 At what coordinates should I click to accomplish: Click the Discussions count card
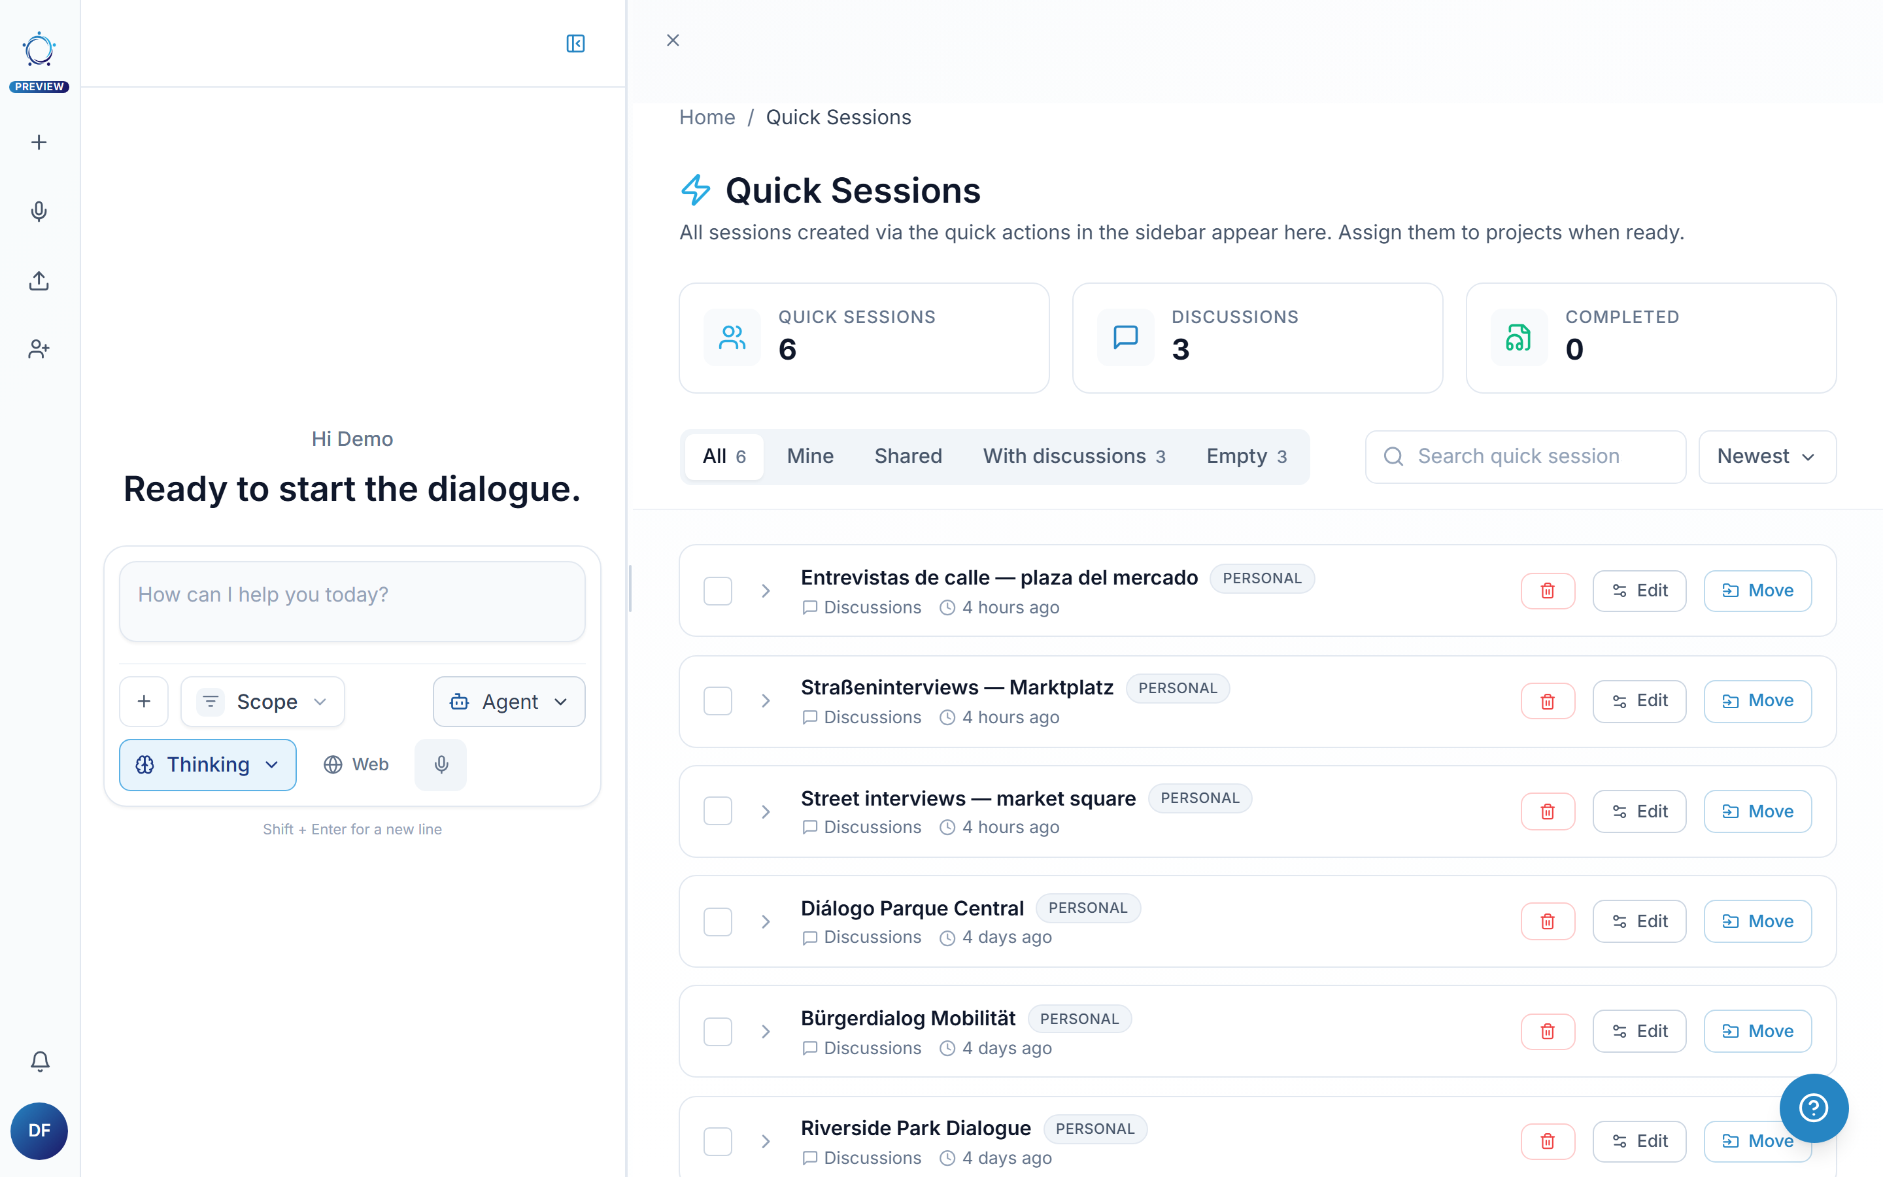(x=1257, y=338)
